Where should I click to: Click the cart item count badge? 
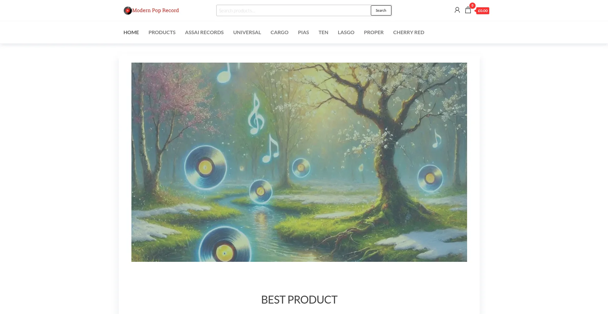coord(472,5)
